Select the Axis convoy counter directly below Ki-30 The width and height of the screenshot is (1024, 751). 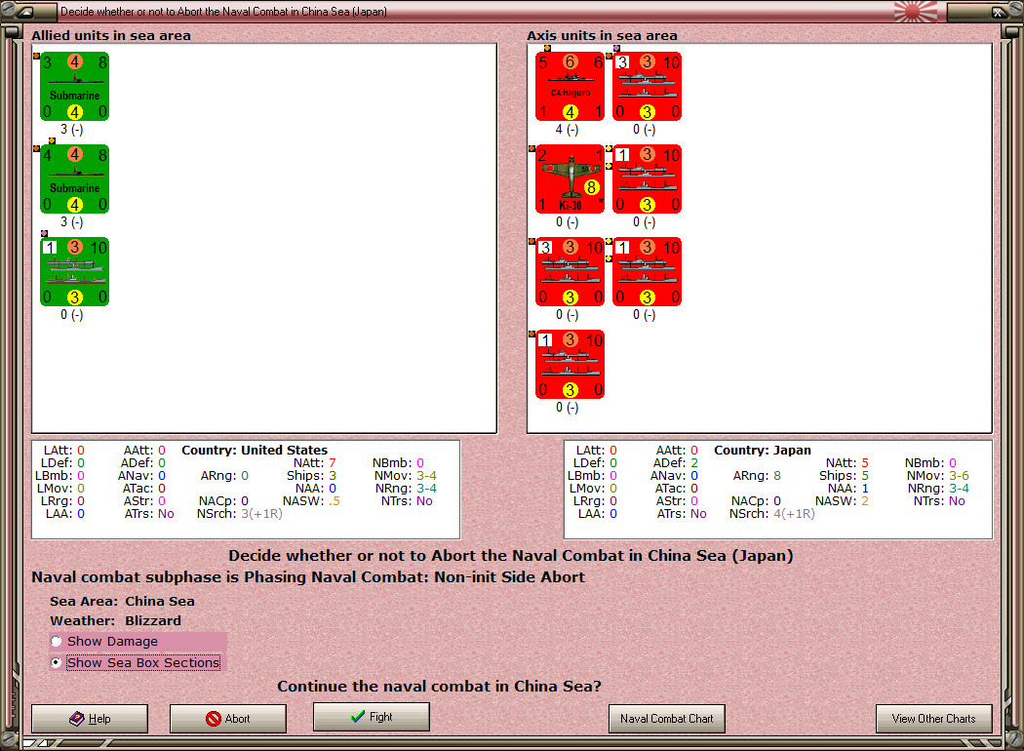coord(571,272)
